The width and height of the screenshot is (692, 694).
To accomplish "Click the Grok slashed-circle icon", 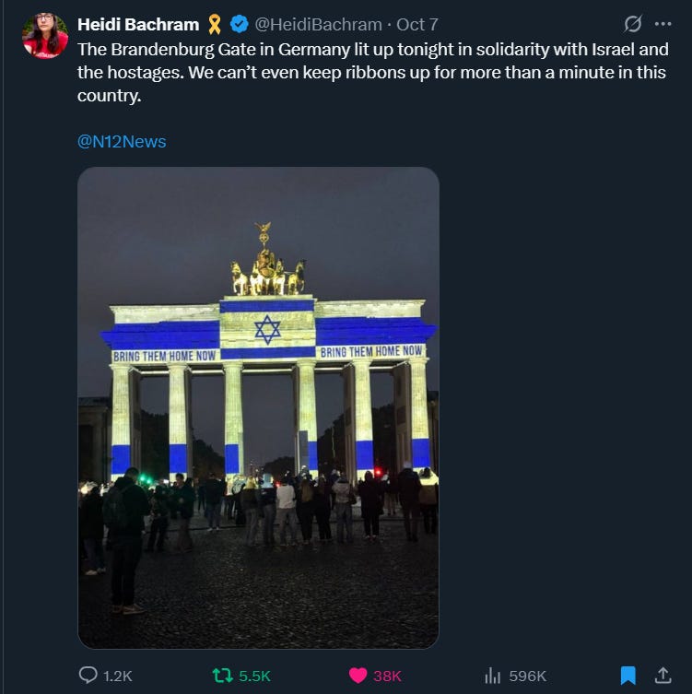I will [633, 24].
